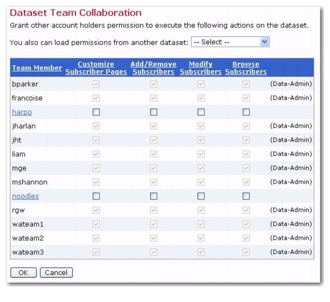This screenshot has width=330, height=302.
Task: Check harpo's Customize Subscriber Pages box
Action: tap(96, 112)
